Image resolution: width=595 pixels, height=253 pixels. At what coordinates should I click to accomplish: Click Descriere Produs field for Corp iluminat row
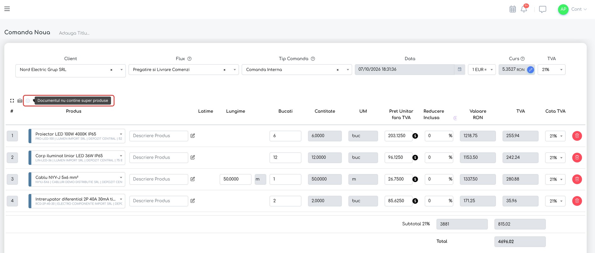coord(159,158)
